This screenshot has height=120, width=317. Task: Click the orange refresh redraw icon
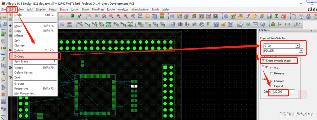[147, 16]
